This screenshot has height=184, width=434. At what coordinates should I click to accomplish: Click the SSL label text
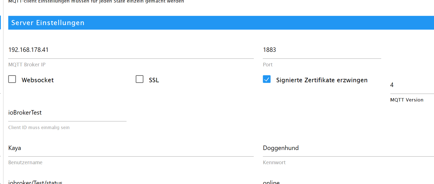[x=154, y=80]
